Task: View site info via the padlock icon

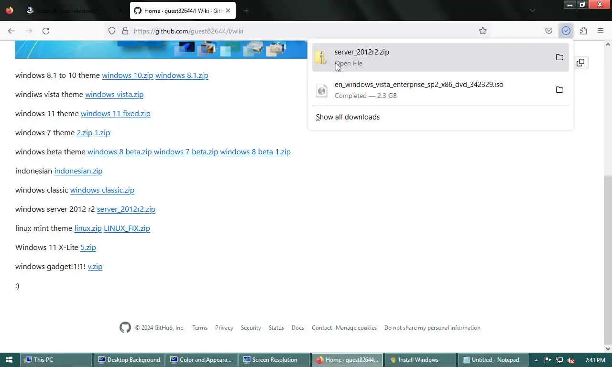Action: tap(125, 31)
